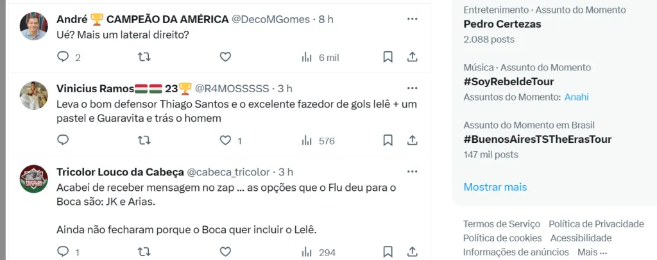Open Tricolor Louco da Cabeça's profile picture

[x=33, y=179]
